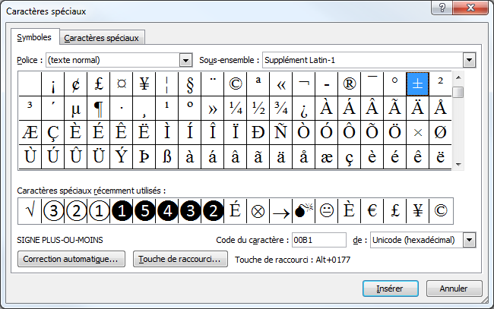This screenshot has width=494, height=309.
Task: Open the Police font dropdown
Action: pos(185,60)
